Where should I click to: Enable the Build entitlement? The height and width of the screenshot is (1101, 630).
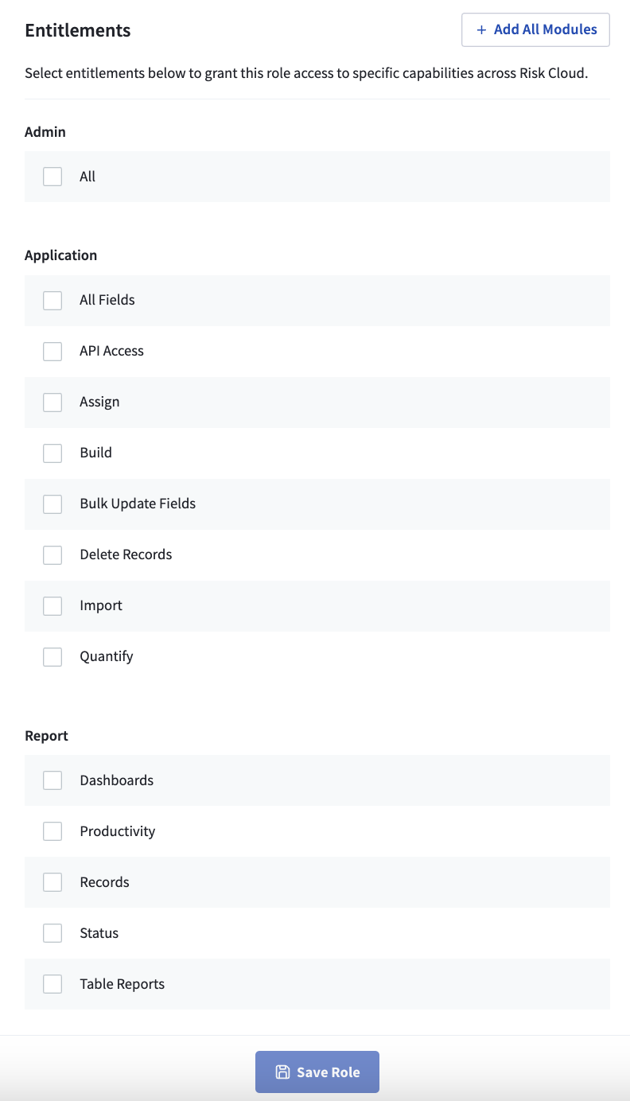[x=52, y=453]
